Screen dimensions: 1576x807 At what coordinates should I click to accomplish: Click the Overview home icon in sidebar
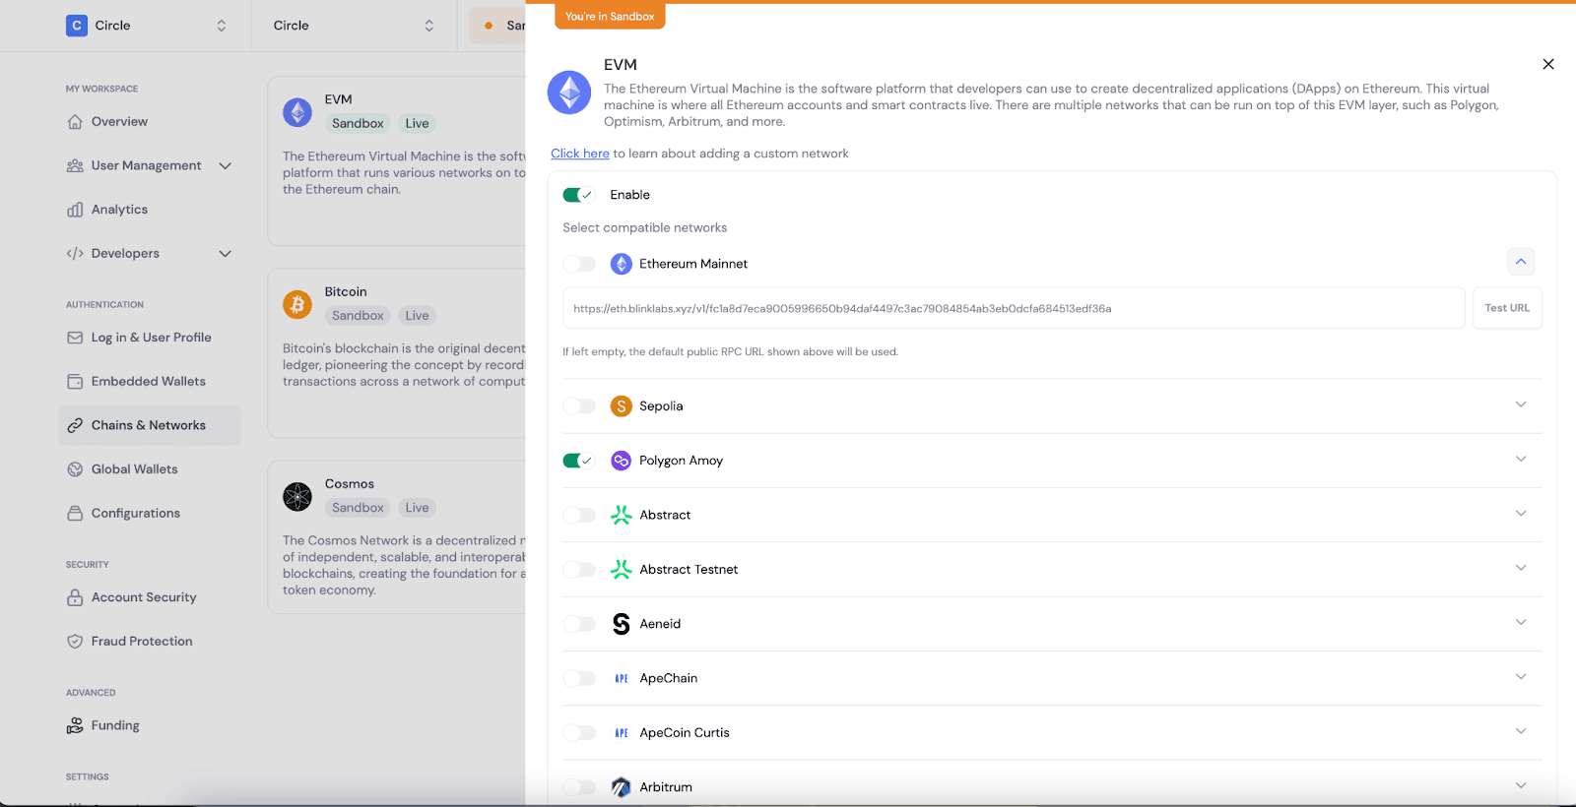coord(75,122)
